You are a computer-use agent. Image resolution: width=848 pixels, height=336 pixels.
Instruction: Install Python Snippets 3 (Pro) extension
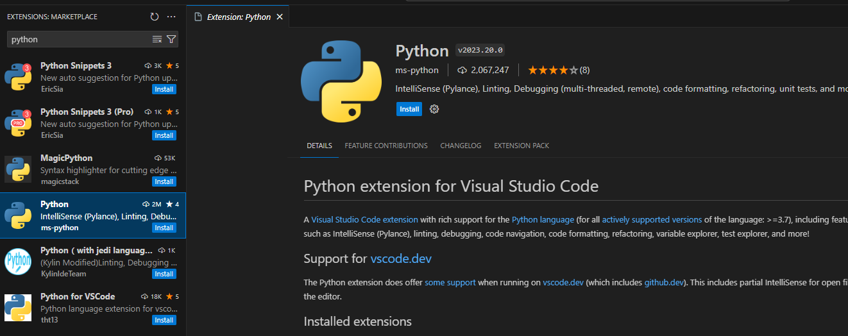164,135
